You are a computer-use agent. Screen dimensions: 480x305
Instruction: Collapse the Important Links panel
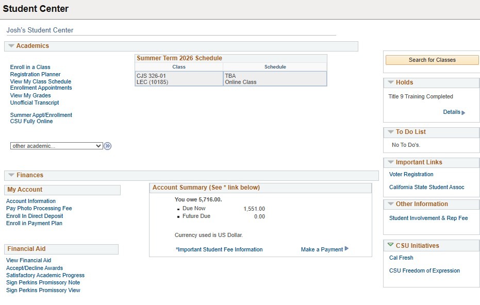(x=390, y=162)
